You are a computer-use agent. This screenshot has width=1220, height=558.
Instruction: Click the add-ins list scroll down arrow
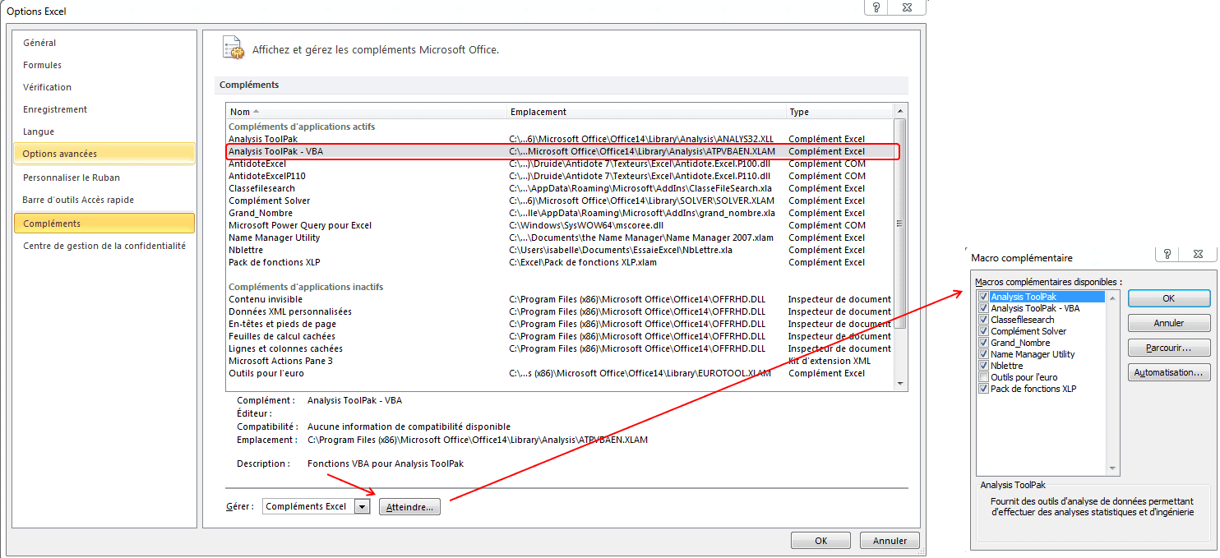point(900,383)
